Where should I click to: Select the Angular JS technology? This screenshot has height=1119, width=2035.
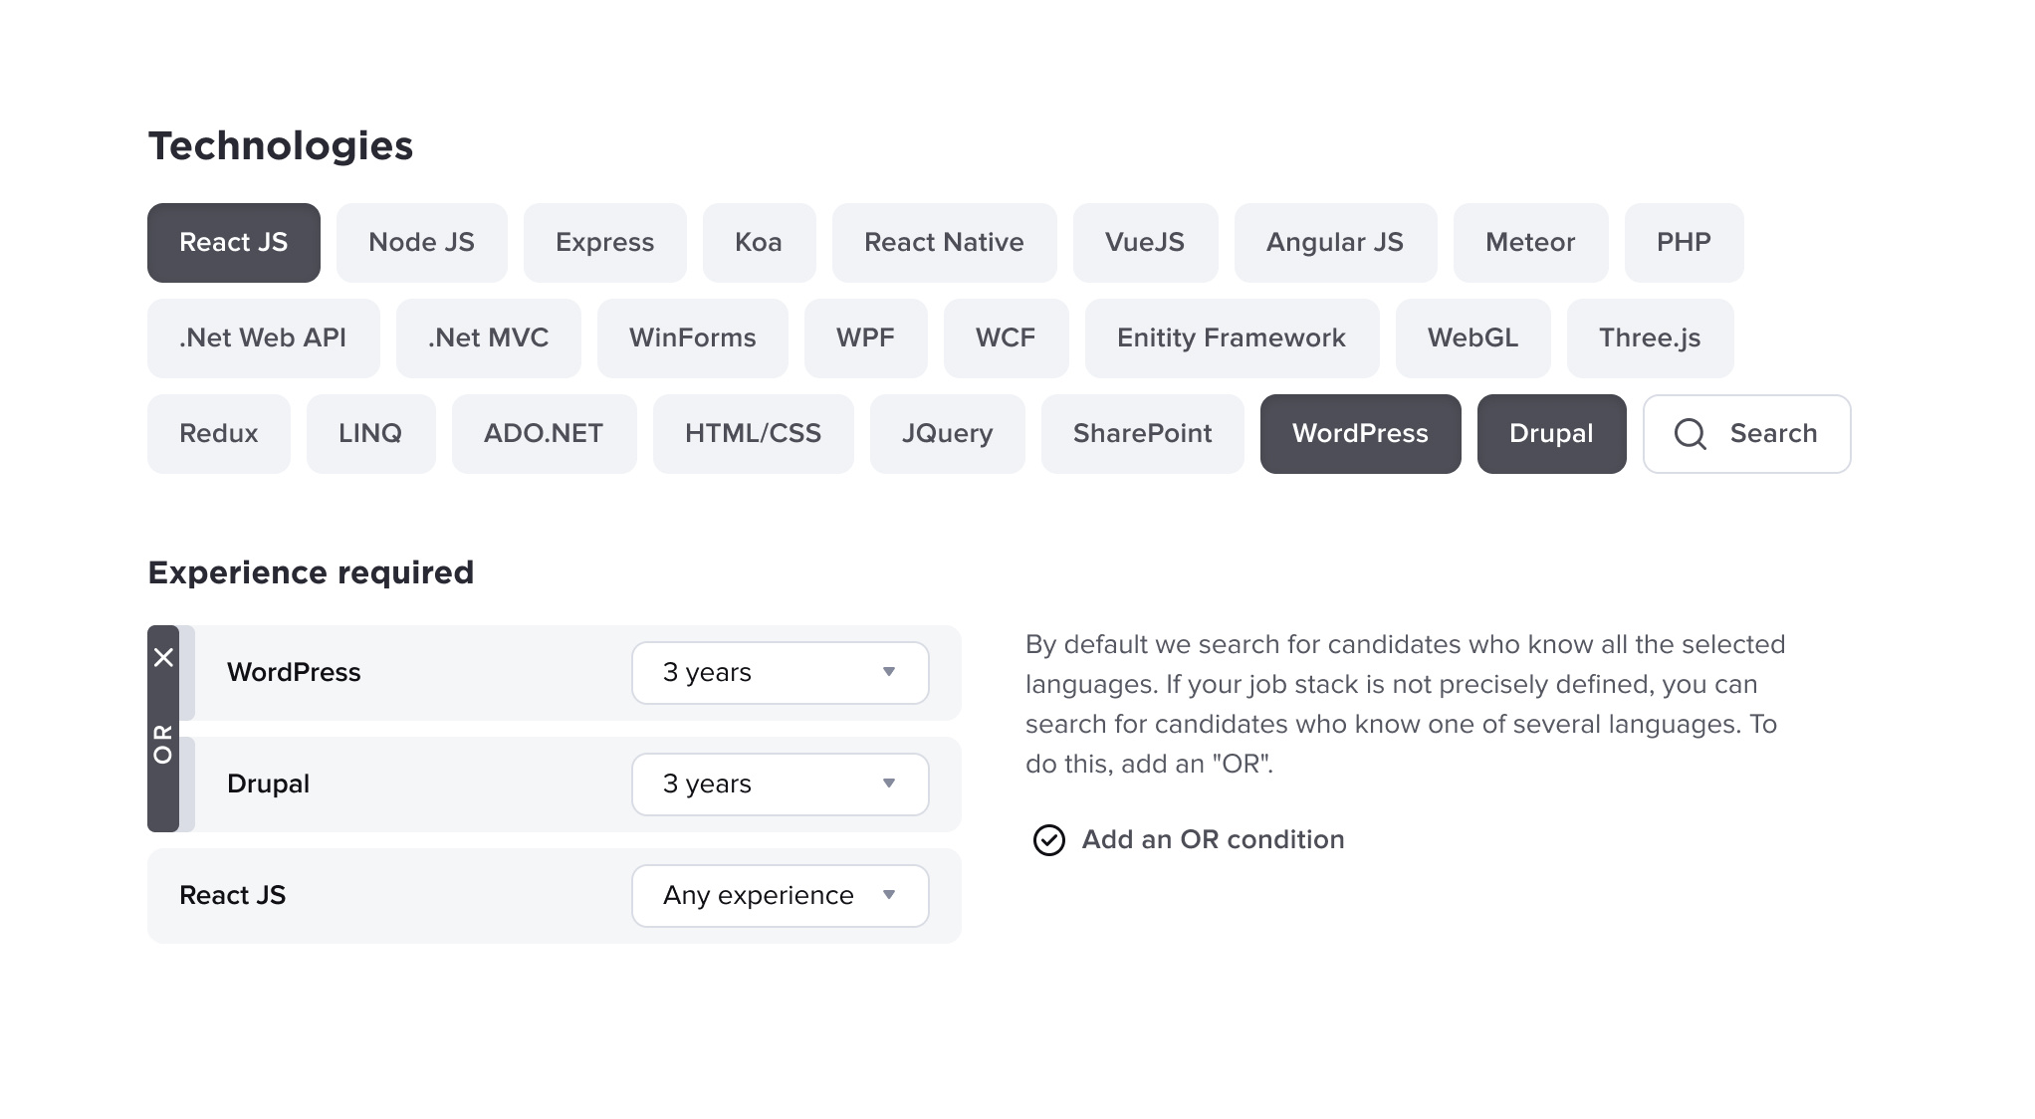tap(1335, 242)
